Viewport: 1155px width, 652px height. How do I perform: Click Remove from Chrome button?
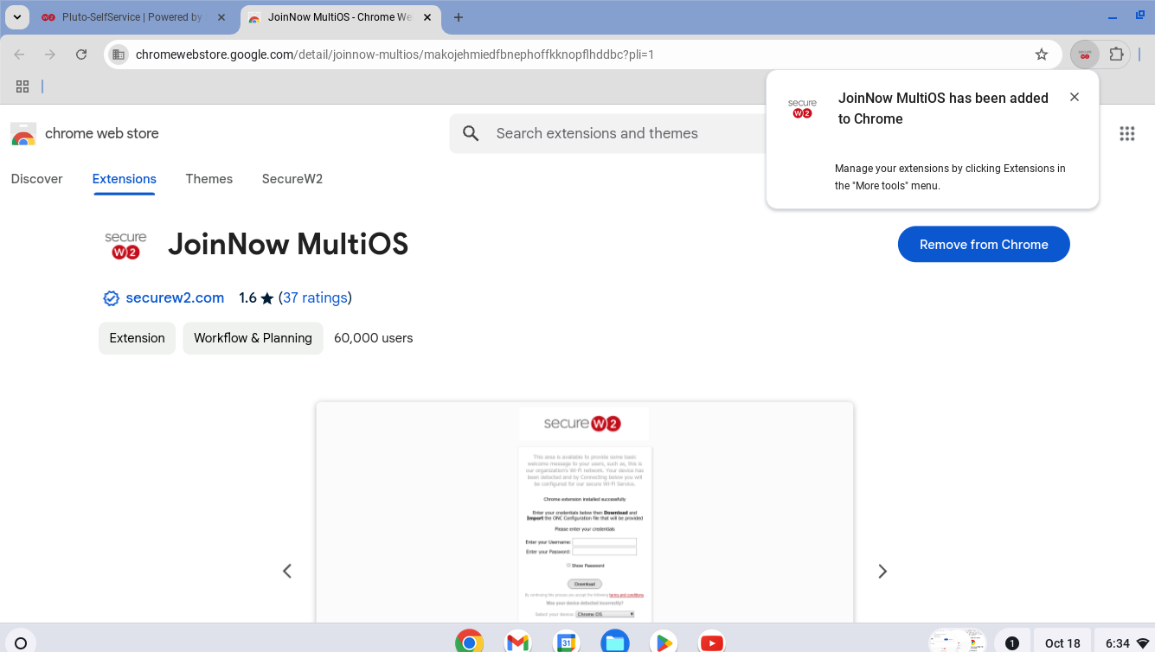984,245
